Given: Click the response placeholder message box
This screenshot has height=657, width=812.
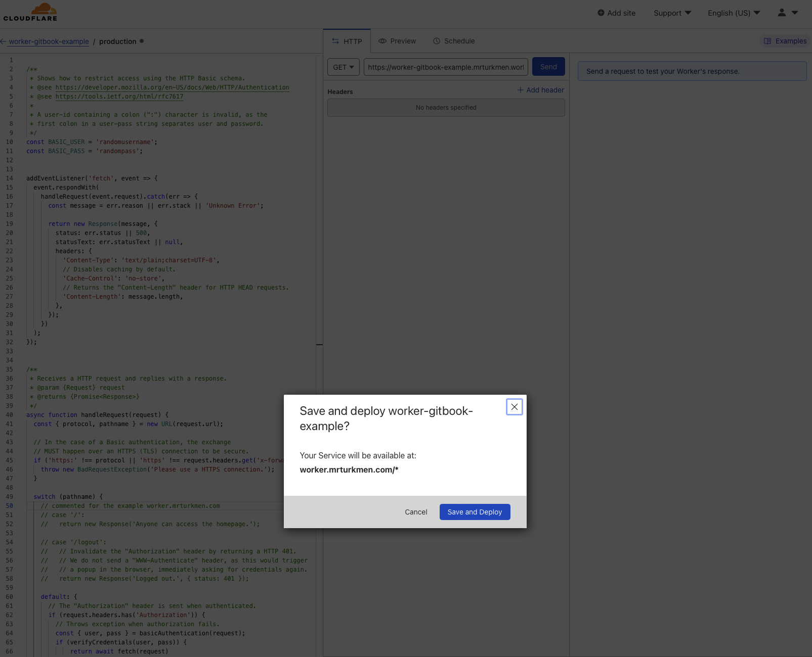Looking at the screenshot, I should pos(692,71).
